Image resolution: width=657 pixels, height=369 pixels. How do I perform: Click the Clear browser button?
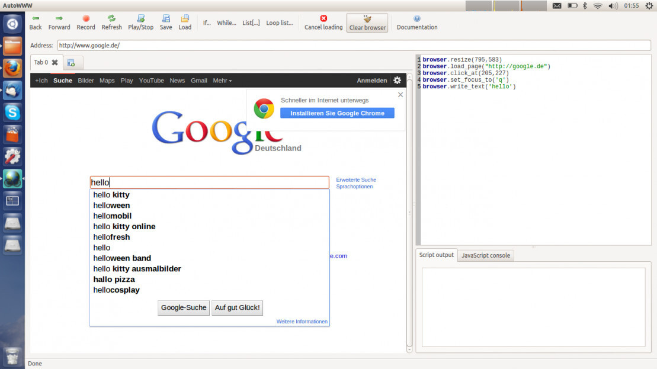(367, 23)
